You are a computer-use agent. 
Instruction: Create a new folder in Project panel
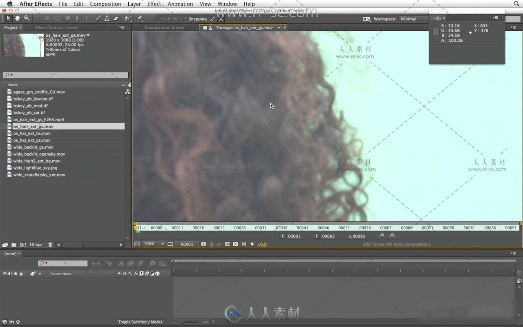[x=14, y=245]
